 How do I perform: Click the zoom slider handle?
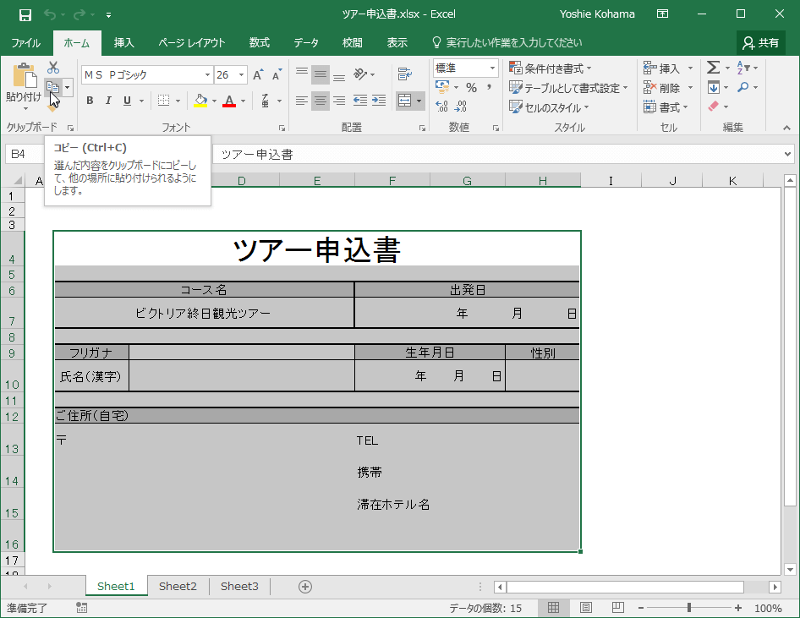(x=688, y=607)
